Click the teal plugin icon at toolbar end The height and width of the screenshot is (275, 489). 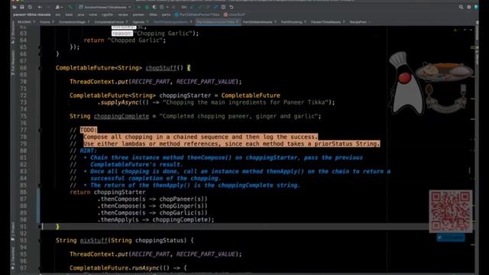(x=476, y=7)
